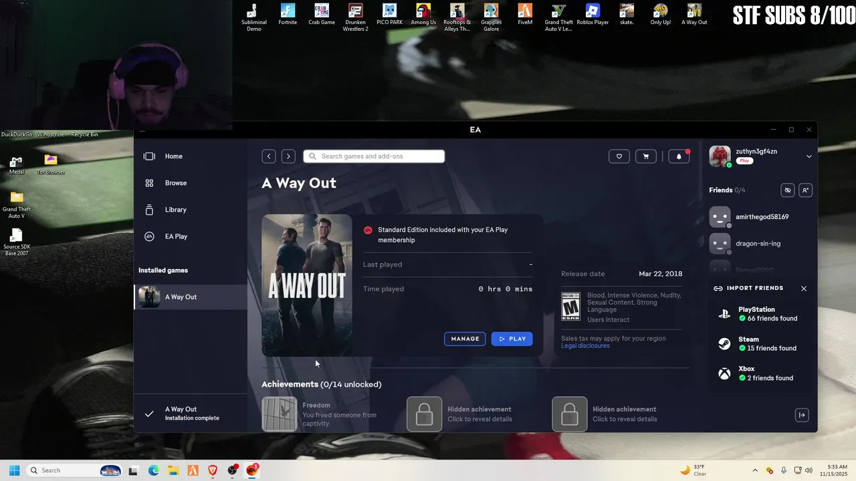Open File Explorer from the taskbar

point(173,470)
